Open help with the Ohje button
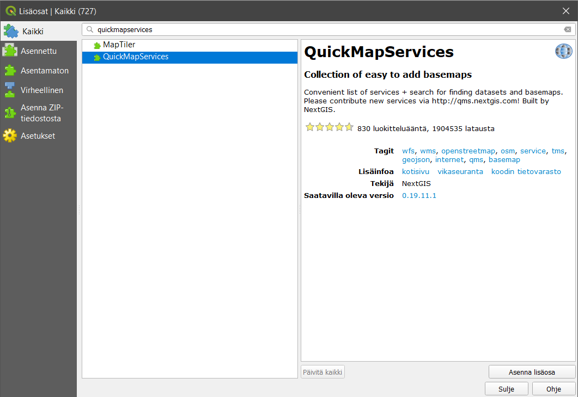The height and width of the screenshot is (397, 578). pos(553,389)
